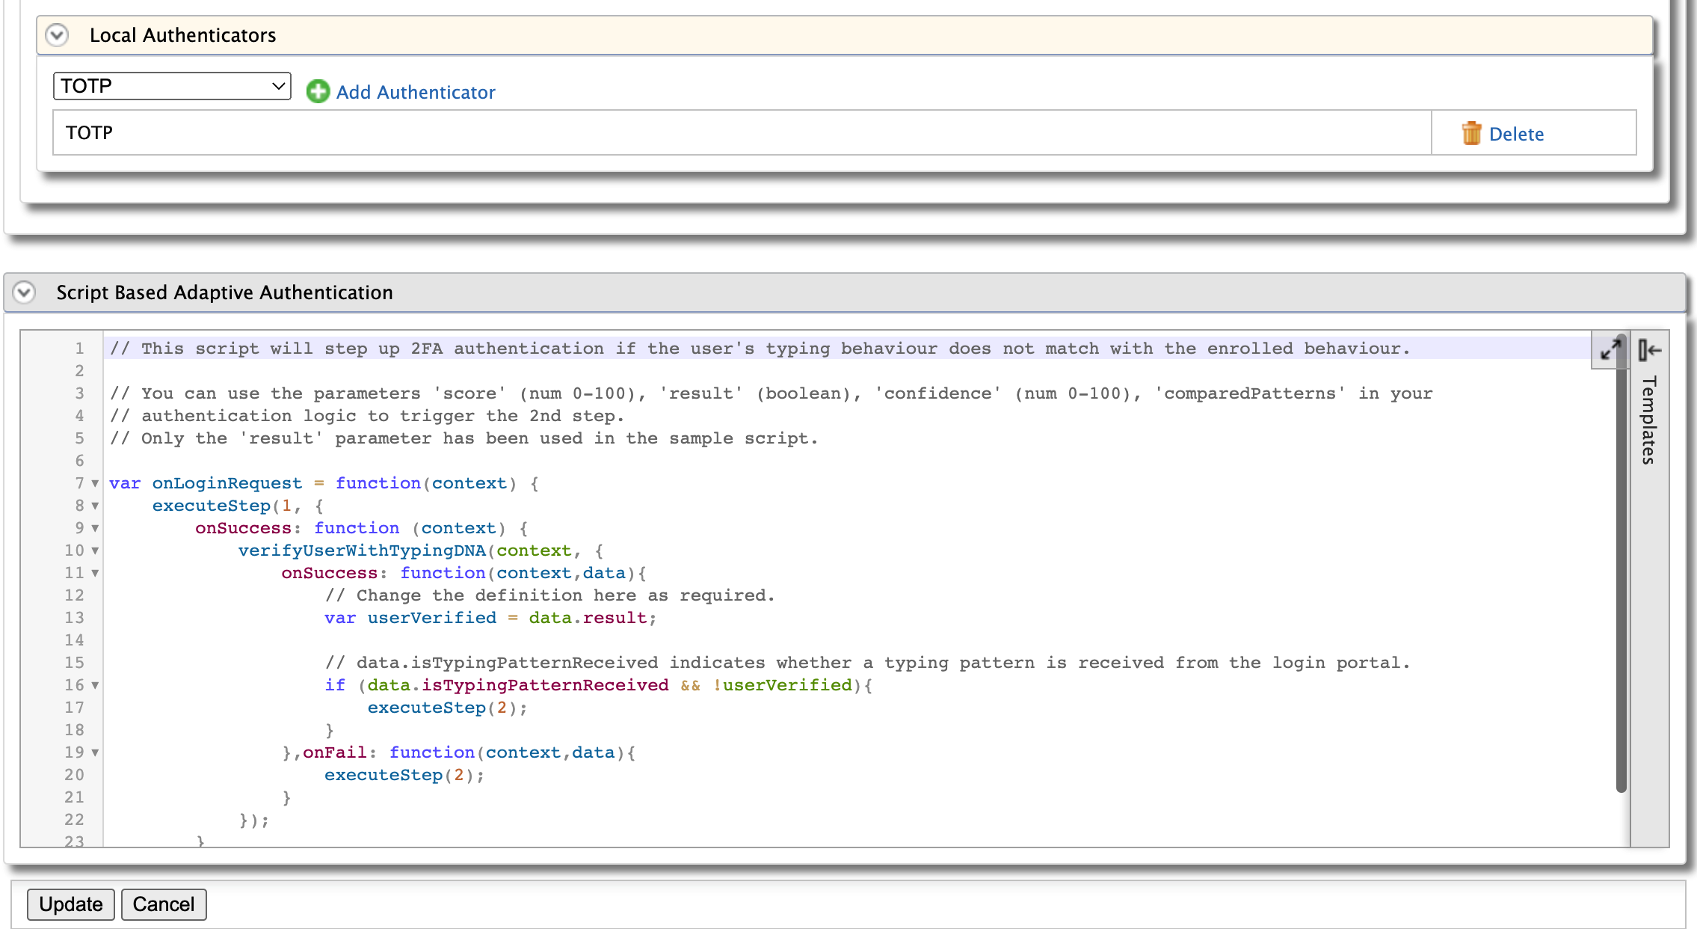Click the vertical Templates label
1697x929 pixels.
1649,420
